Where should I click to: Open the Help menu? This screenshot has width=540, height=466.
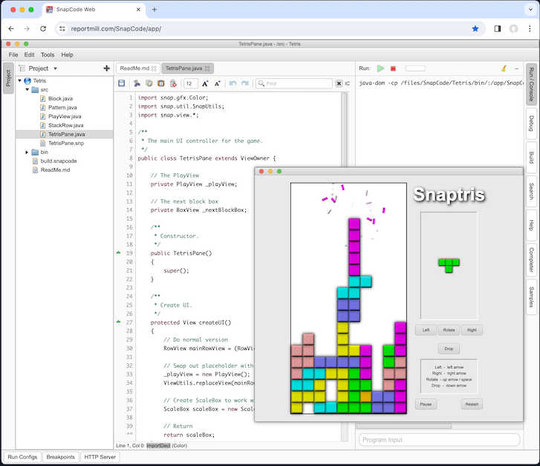67,55
